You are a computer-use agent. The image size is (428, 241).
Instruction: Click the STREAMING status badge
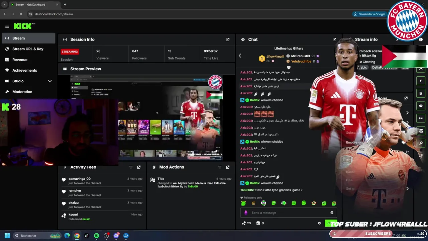(x=70, y=52)
